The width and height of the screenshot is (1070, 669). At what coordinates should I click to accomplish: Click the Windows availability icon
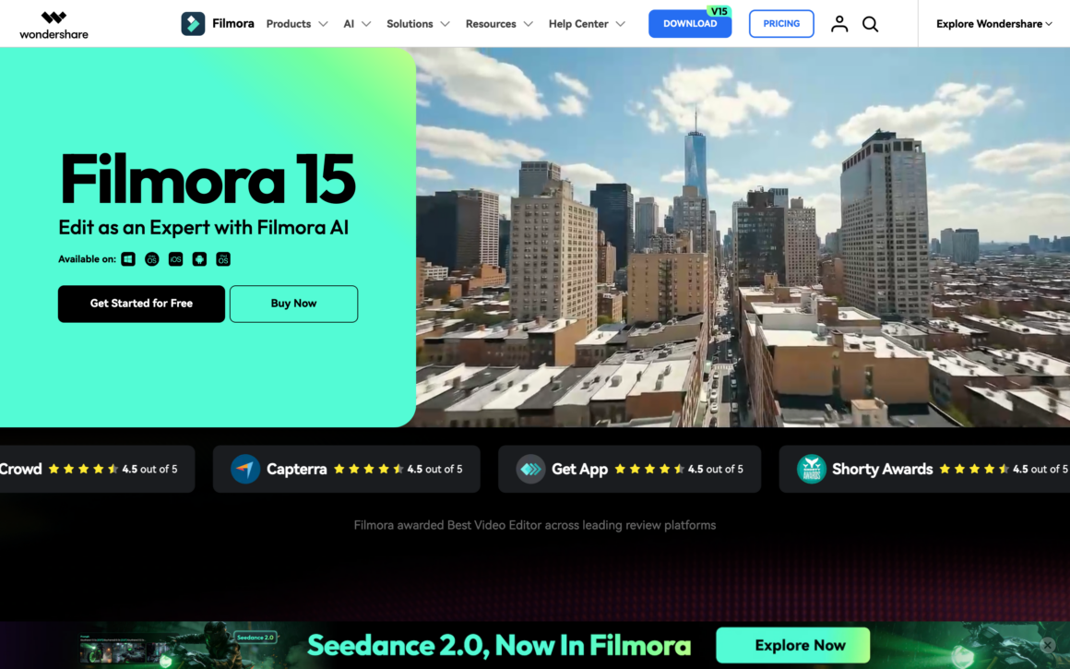(128, 259)
